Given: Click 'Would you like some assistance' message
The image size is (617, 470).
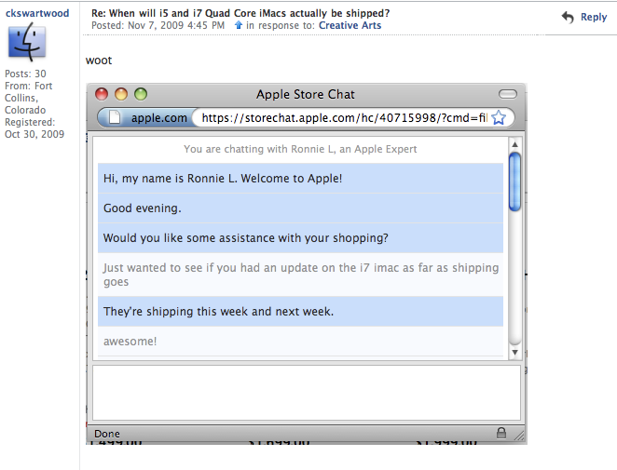Looking at the screenshot, I should (x=300, y=237).
